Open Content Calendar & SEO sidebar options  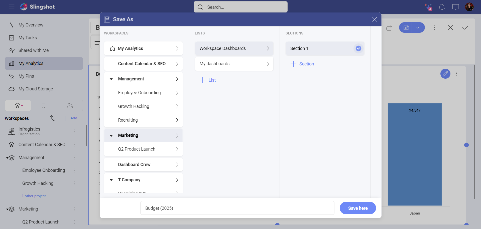tap(74, 145)
